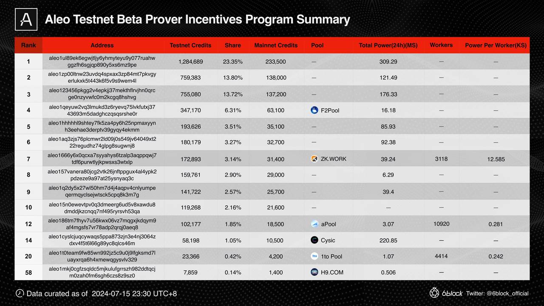Click the Cysic pool icon
This screenshot has height=306, width=544.
(x=314, y=240)
